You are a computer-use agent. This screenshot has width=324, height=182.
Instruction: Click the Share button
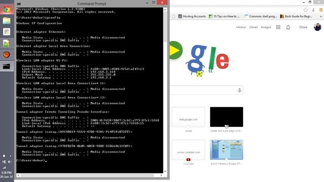[x=303, y=27]
